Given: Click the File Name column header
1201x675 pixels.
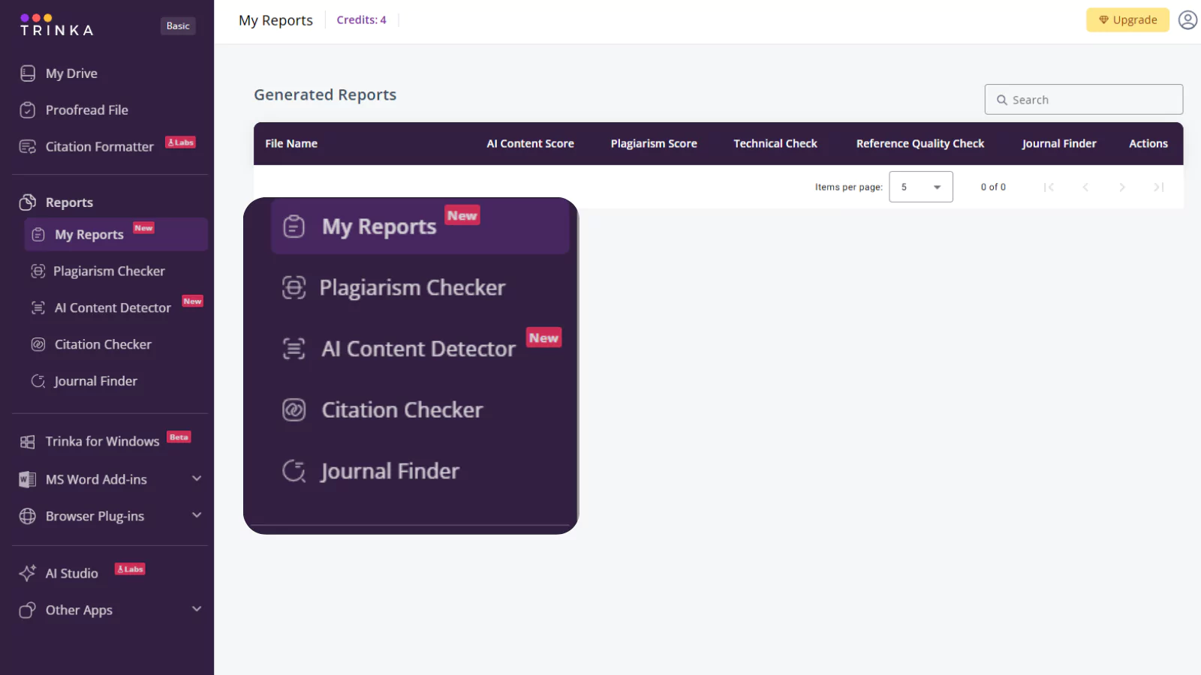Looking at the screenshot, I should [x=291, y=143].
